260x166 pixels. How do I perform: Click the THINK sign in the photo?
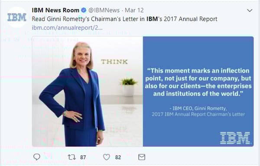[x=114, y=62]
